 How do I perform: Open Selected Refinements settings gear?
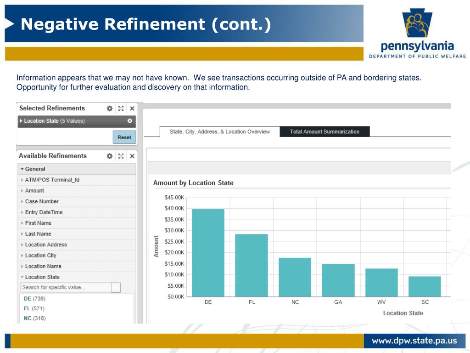point(110,108)
